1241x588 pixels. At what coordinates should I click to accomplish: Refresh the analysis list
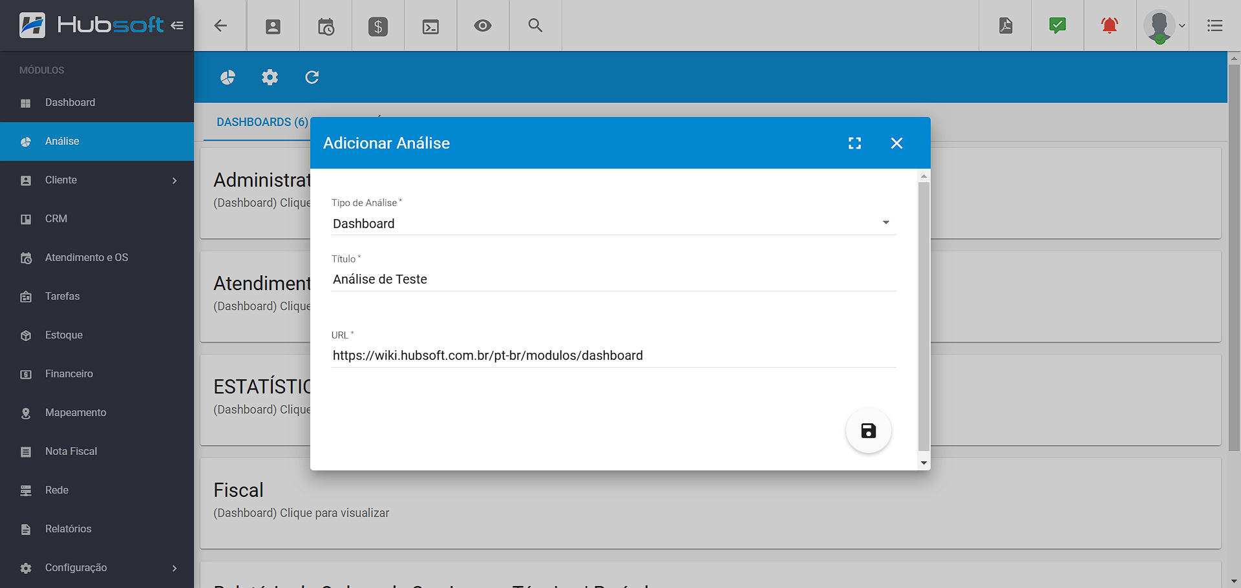tap(312, 78)
